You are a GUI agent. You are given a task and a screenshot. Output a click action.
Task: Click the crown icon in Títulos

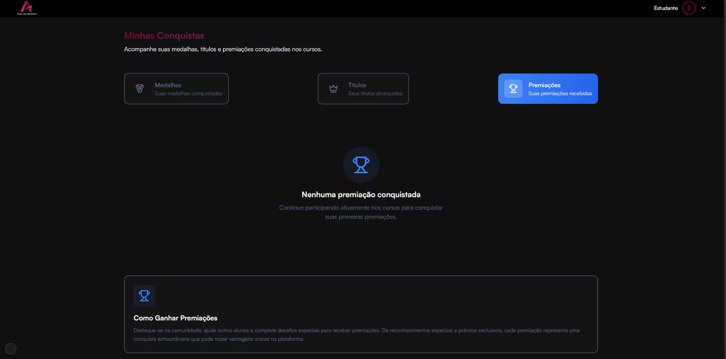point(333,89)
